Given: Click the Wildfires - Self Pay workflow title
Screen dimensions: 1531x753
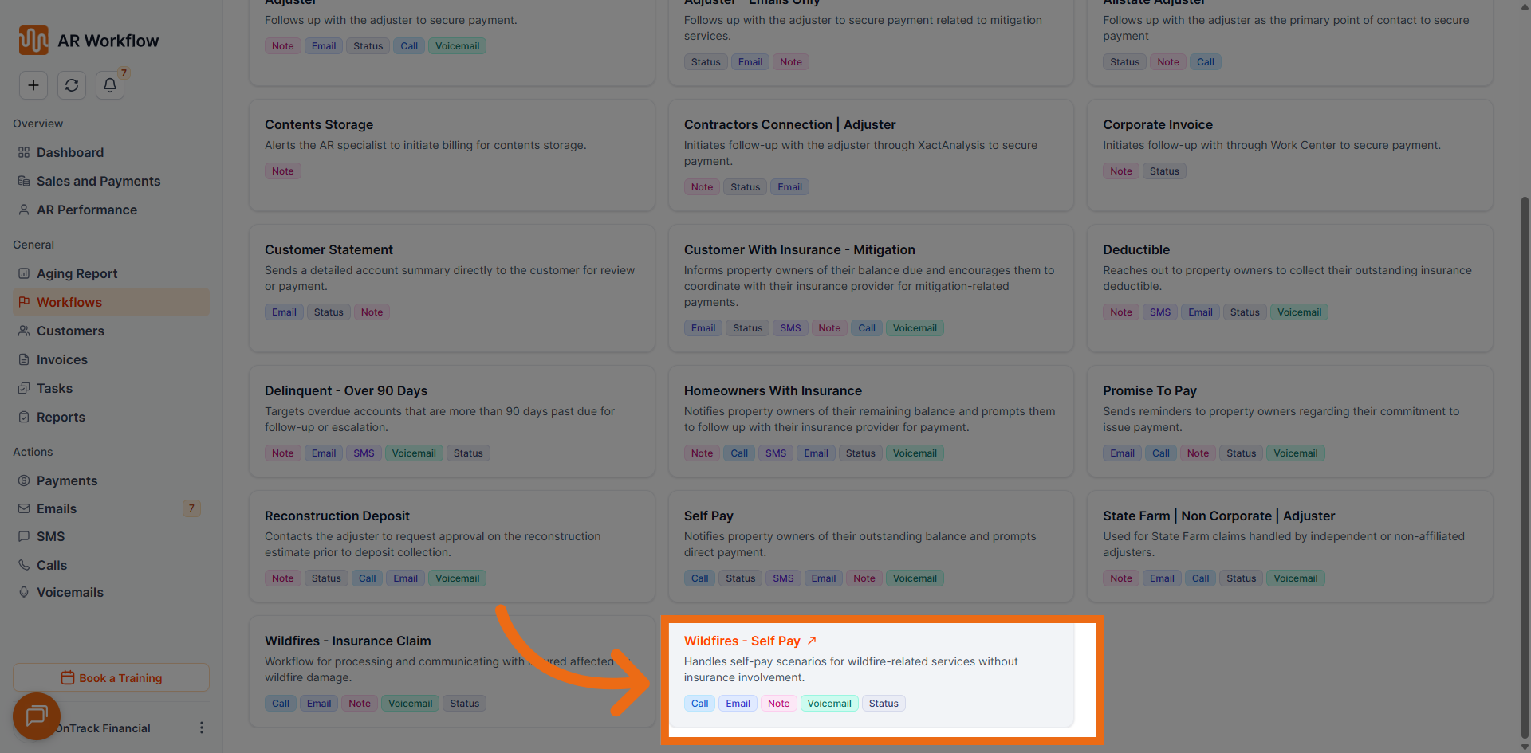Looking at the screenshot, I should 742,641.
